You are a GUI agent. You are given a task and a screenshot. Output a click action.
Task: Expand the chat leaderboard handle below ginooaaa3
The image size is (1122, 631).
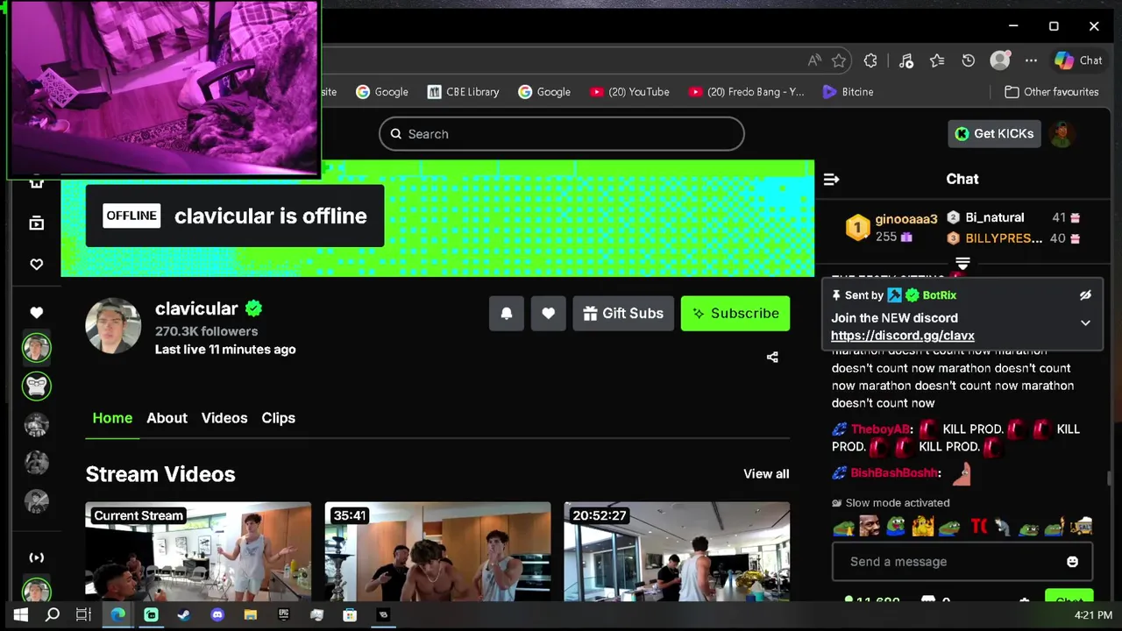pos(962,263)
